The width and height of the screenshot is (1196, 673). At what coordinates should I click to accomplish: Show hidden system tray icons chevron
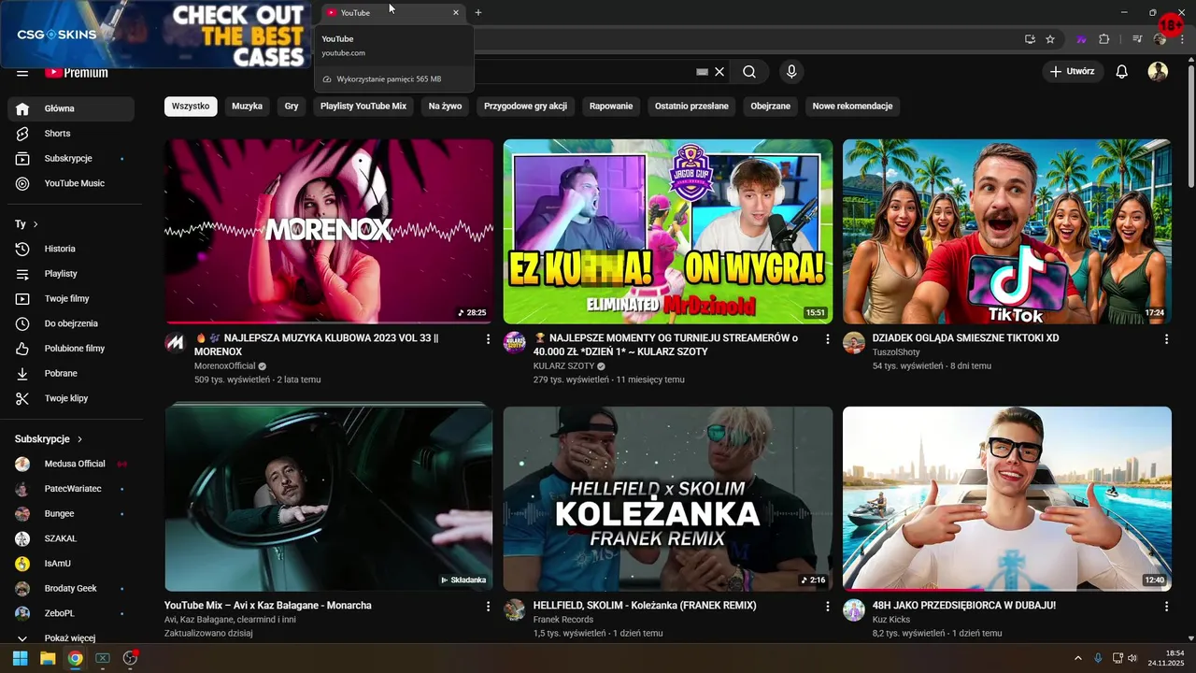pyautogui.click(x=1077, y=658)
